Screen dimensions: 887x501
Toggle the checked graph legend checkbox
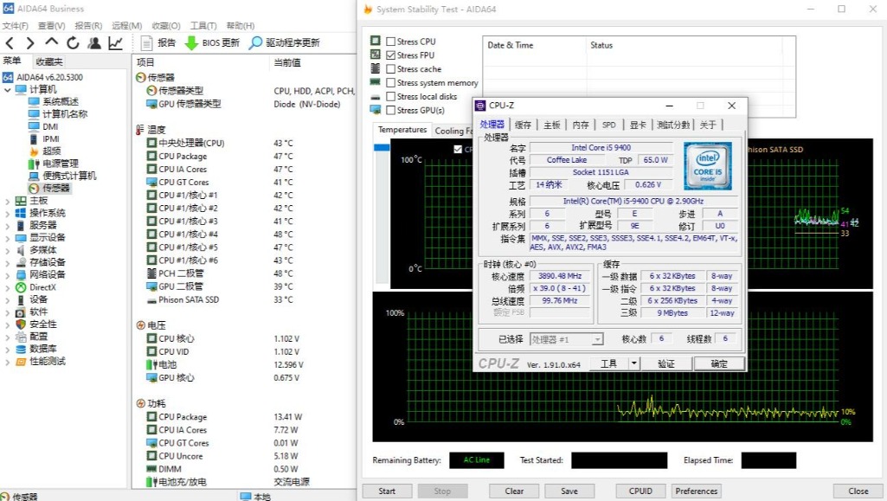click(x=458, y=150)
